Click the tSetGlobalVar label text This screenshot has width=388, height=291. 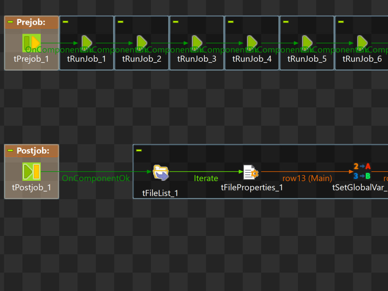(x=360, y=187)
